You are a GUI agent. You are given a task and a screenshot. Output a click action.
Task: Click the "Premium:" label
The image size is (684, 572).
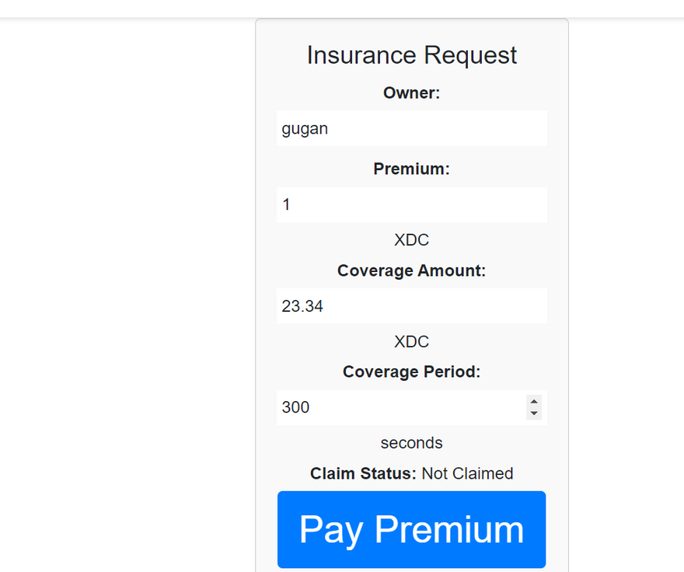coord(411,169)
